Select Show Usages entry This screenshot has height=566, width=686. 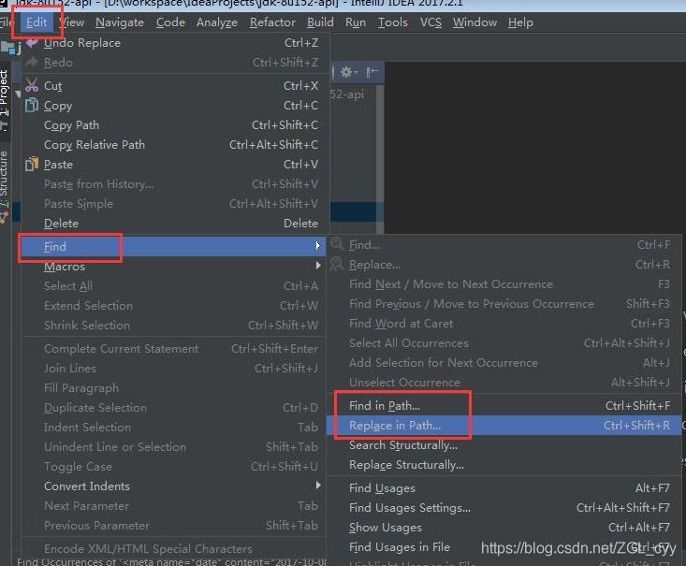coord(504,528)
